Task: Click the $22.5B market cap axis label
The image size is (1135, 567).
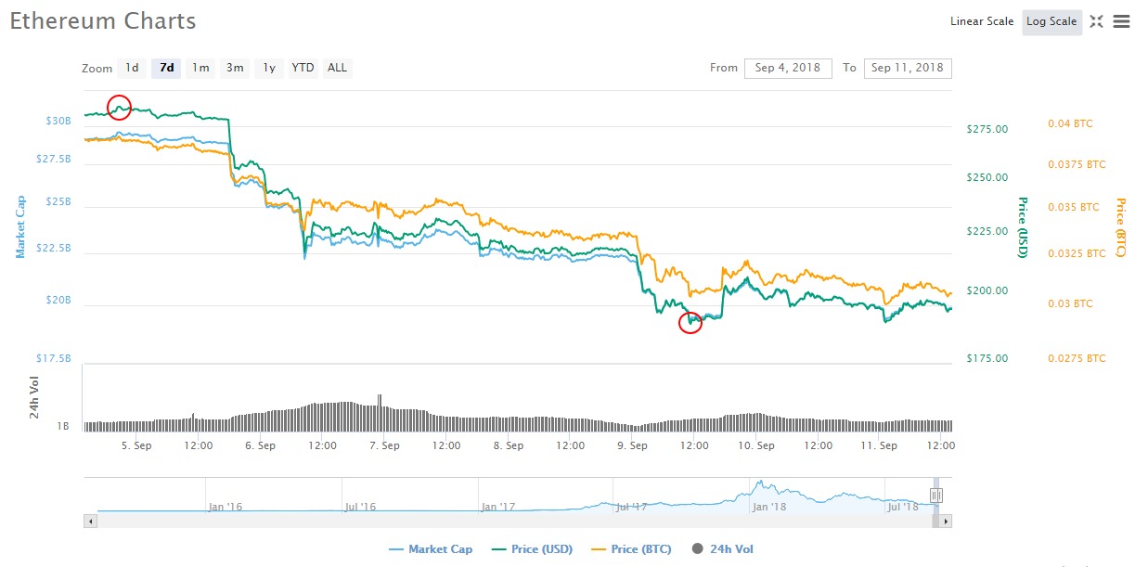Action: [54, 248]
